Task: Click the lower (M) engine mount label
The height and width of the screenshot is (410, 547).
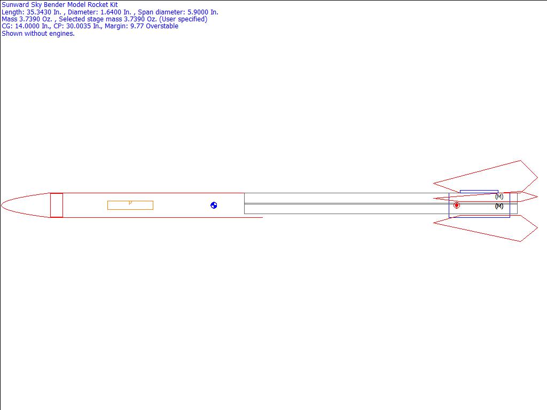Action: [x=499, y=206]
